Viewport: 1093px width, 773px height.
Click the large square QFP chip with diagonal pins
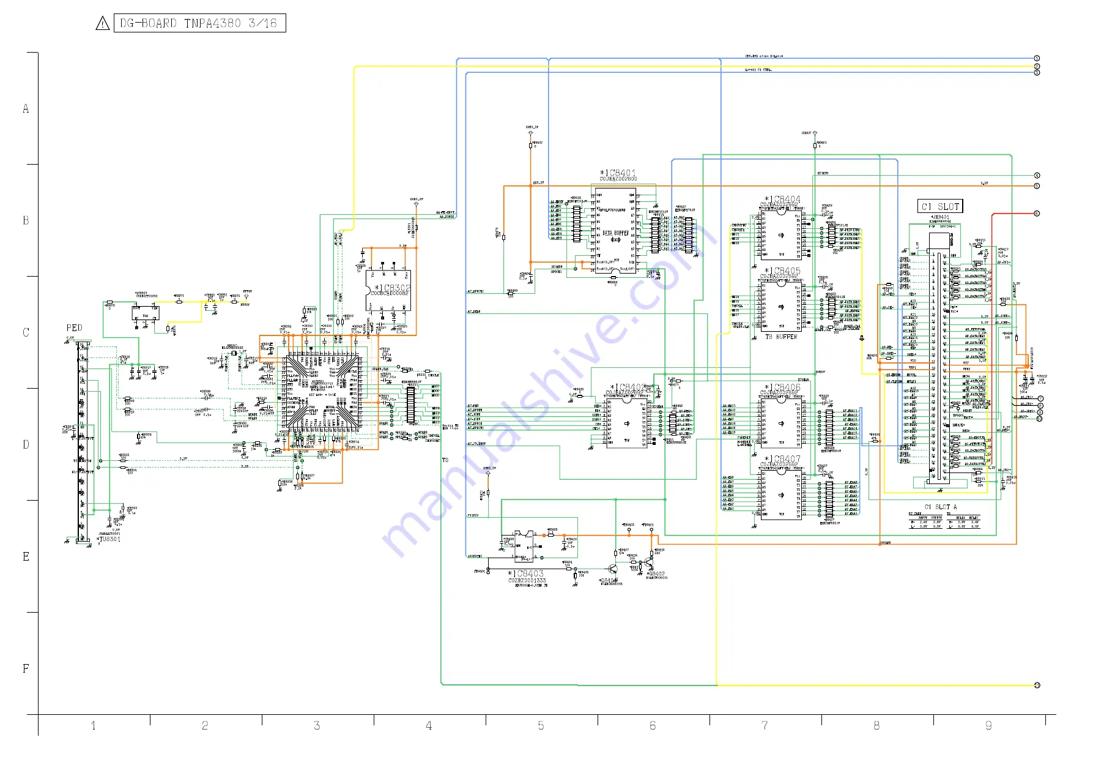(x=322, y=392)
